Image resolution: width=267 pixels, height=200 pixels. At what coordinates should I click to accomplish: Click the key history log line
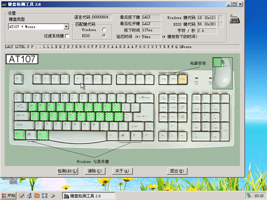(122, 47)
